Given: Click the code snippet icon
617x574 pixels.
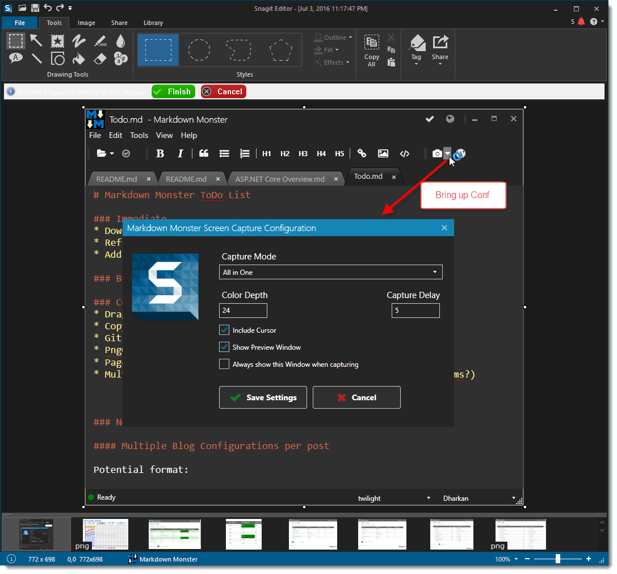Looking at the screenshot, I should point(405,153).
